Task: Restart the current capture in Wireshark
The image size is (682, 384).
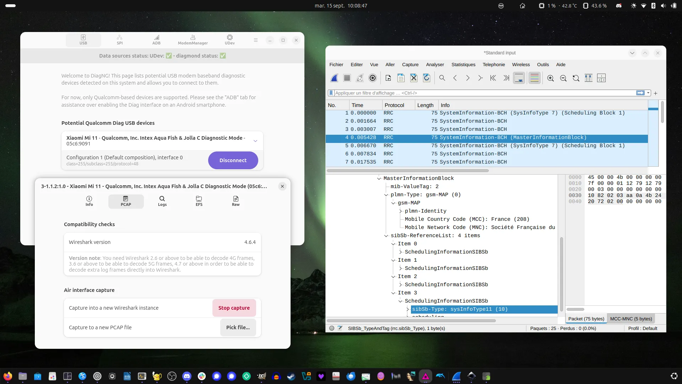Action: [360, 78]
